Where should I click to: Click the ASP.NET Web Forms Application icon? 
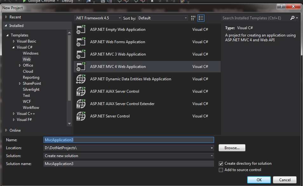pyautogui.click(x=80, y=42)
